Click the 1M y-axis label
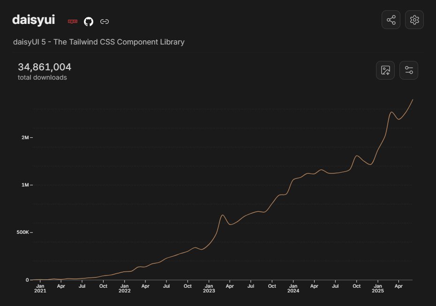Viewport: 436px width, 306px height. click(x=25, y=185)
